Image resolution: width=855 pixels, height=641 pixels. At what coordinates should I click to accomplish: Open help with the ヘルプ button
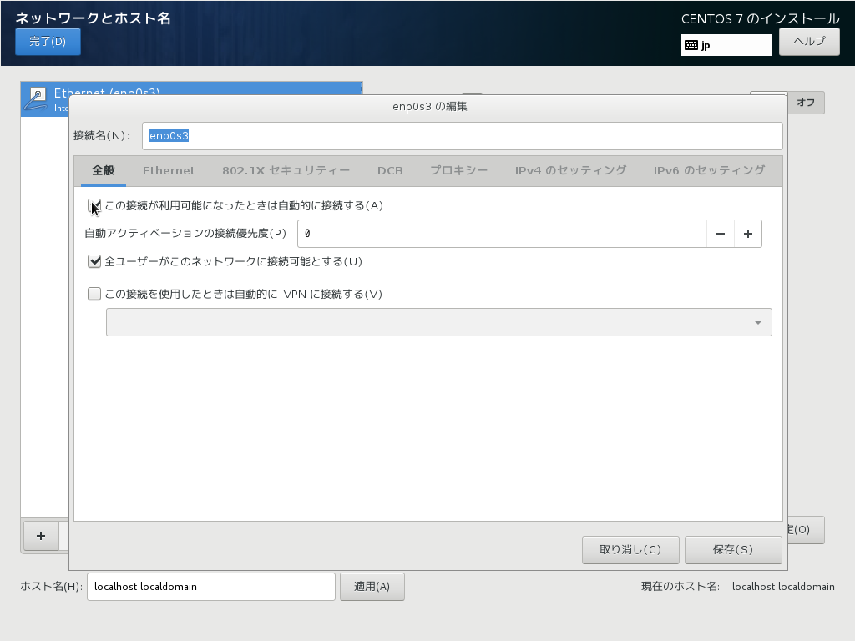(x=808, y=42)
